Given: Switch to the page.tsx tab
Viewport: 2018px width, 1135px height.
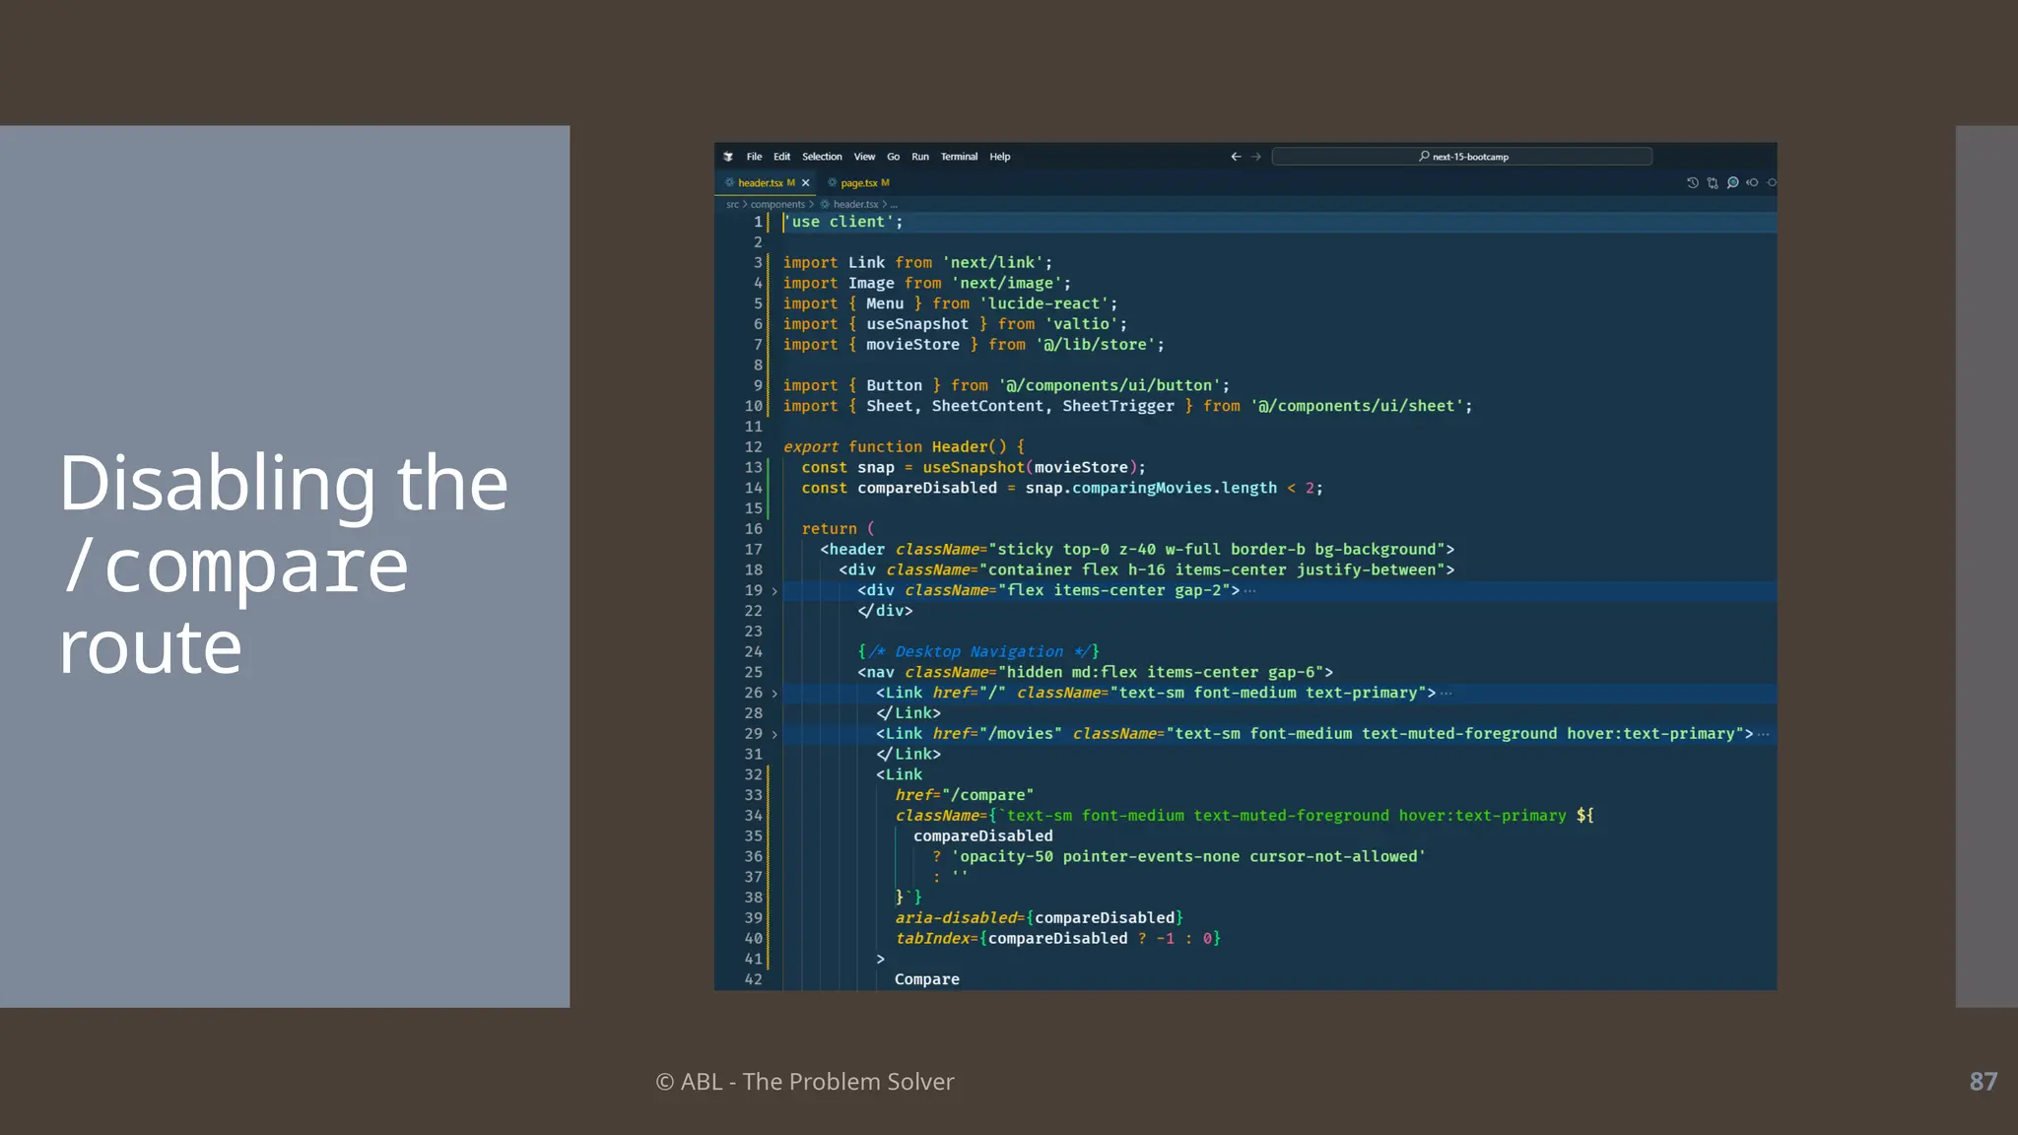Looking at the screenshot, I should click(x=859, y=183).
